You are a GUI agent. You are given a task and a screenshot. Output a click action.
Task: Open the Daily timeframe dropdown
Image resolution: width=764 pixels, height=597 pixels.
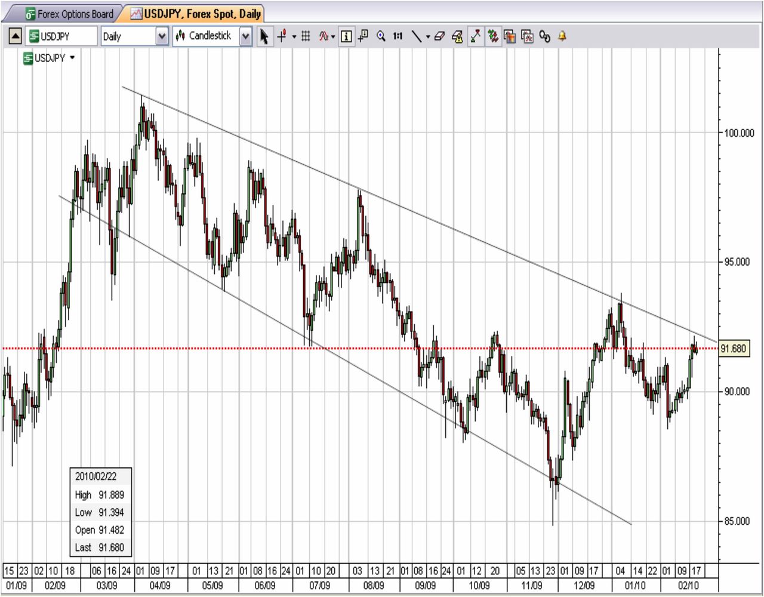coord(162,37)
